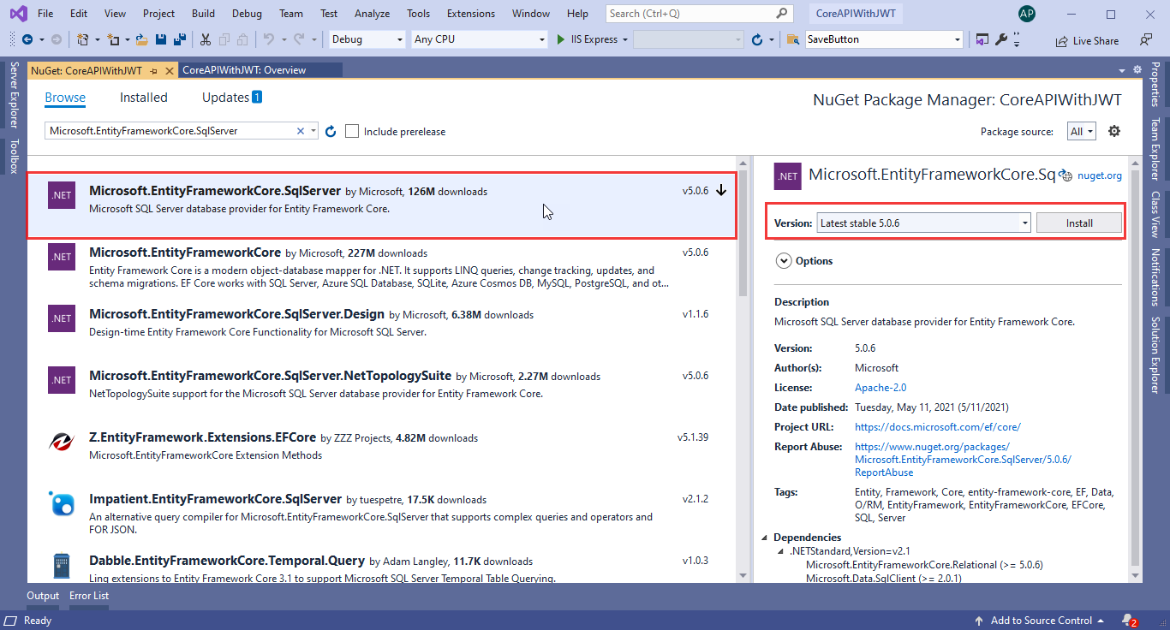
Task: Click the download arrow beside v5.0.6 SqlServer
Action: (x=721, y=191)
